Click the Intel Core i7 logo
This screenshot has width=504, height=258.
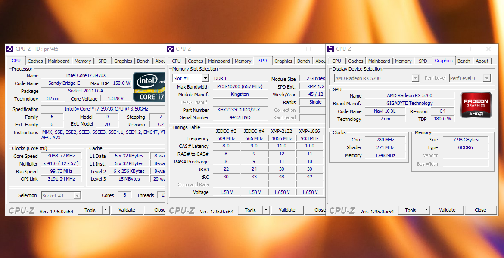click(149, 86)
